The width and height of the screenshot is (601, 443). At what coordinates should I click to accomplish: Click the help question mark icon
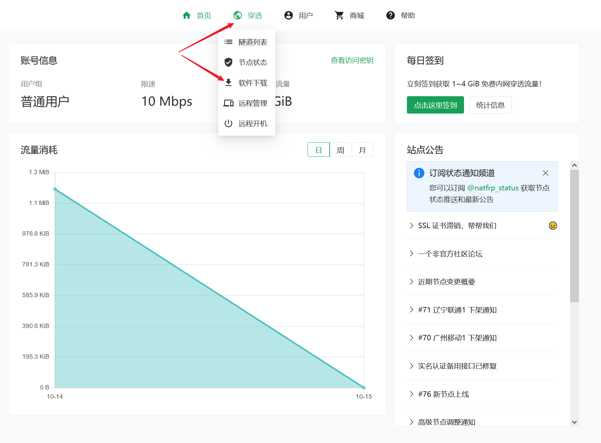(391, 15)
